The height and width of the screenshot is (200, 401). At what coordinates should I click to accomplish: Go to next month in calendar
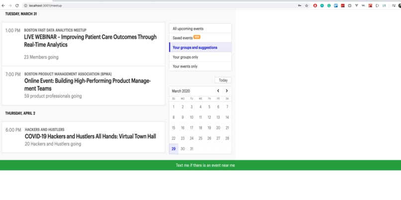[226, 91]
